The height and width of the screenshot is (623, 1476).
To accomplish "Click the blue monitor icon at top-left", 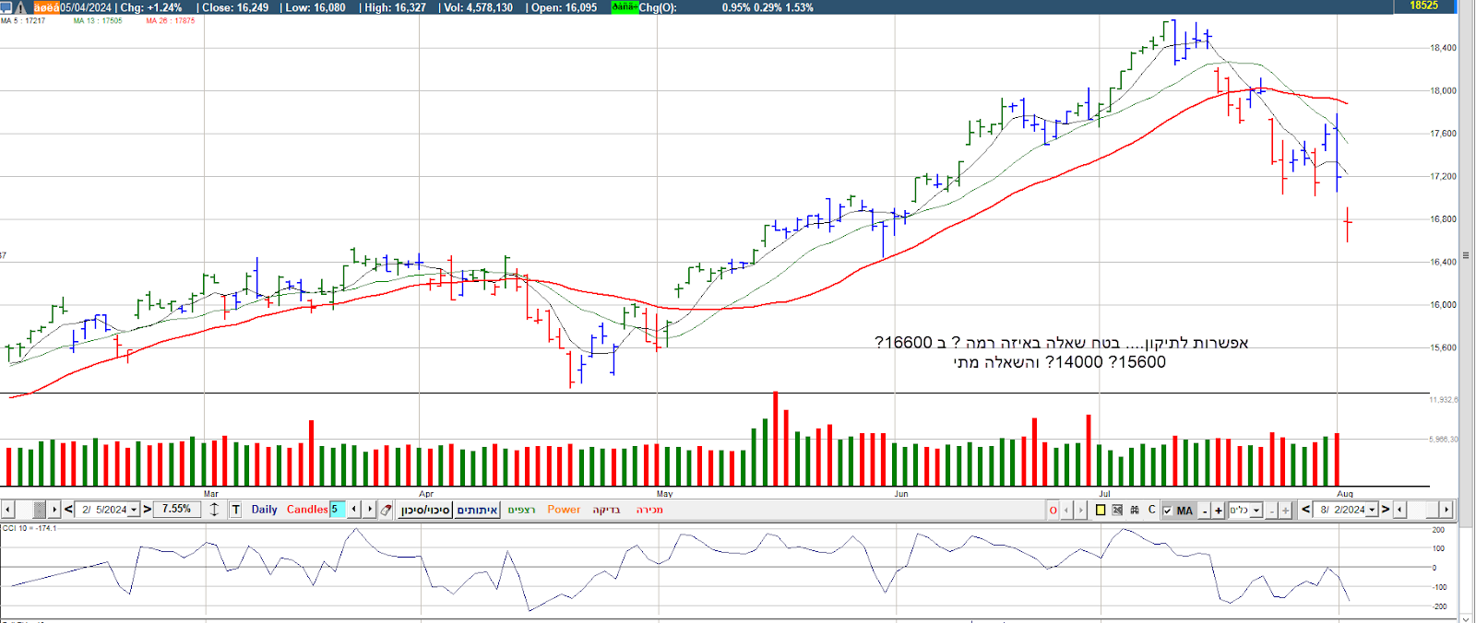I will (x=6, y=7).
